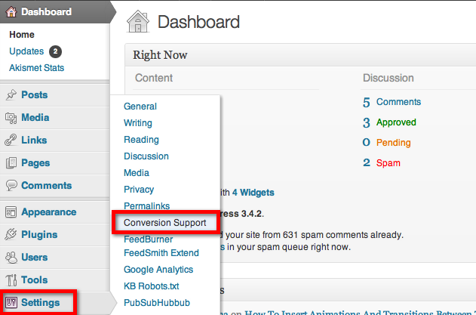Click the Spam comments link

pos(388,163)
